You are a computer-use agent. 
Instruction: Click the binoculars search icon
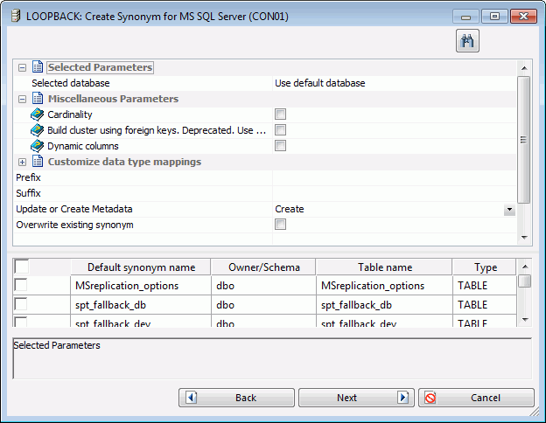467,41
